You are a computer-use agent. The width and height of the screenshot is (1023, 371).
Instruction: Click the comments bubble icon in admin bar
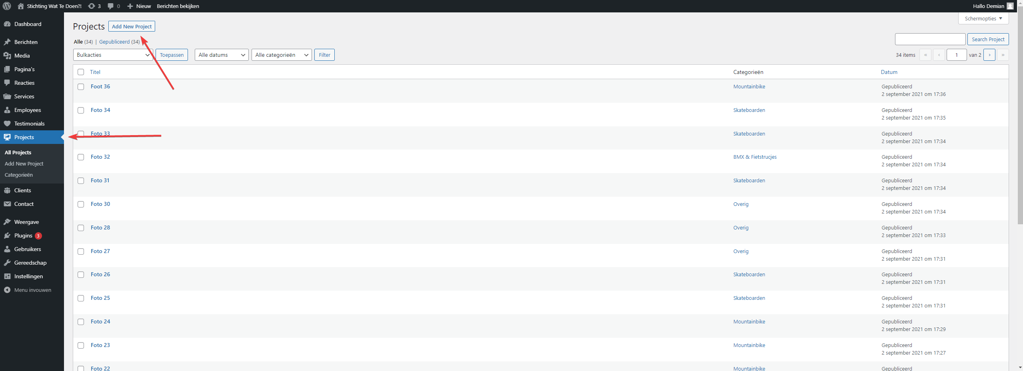tap(111, 6)
